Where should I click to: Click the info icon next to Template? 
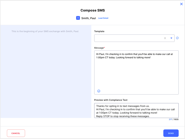(x=177, y=38)
